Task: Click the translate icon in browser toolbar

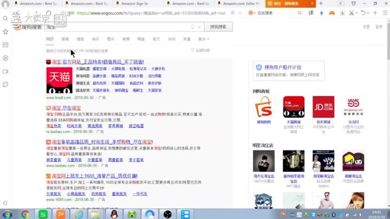Action: click(311, 13)
